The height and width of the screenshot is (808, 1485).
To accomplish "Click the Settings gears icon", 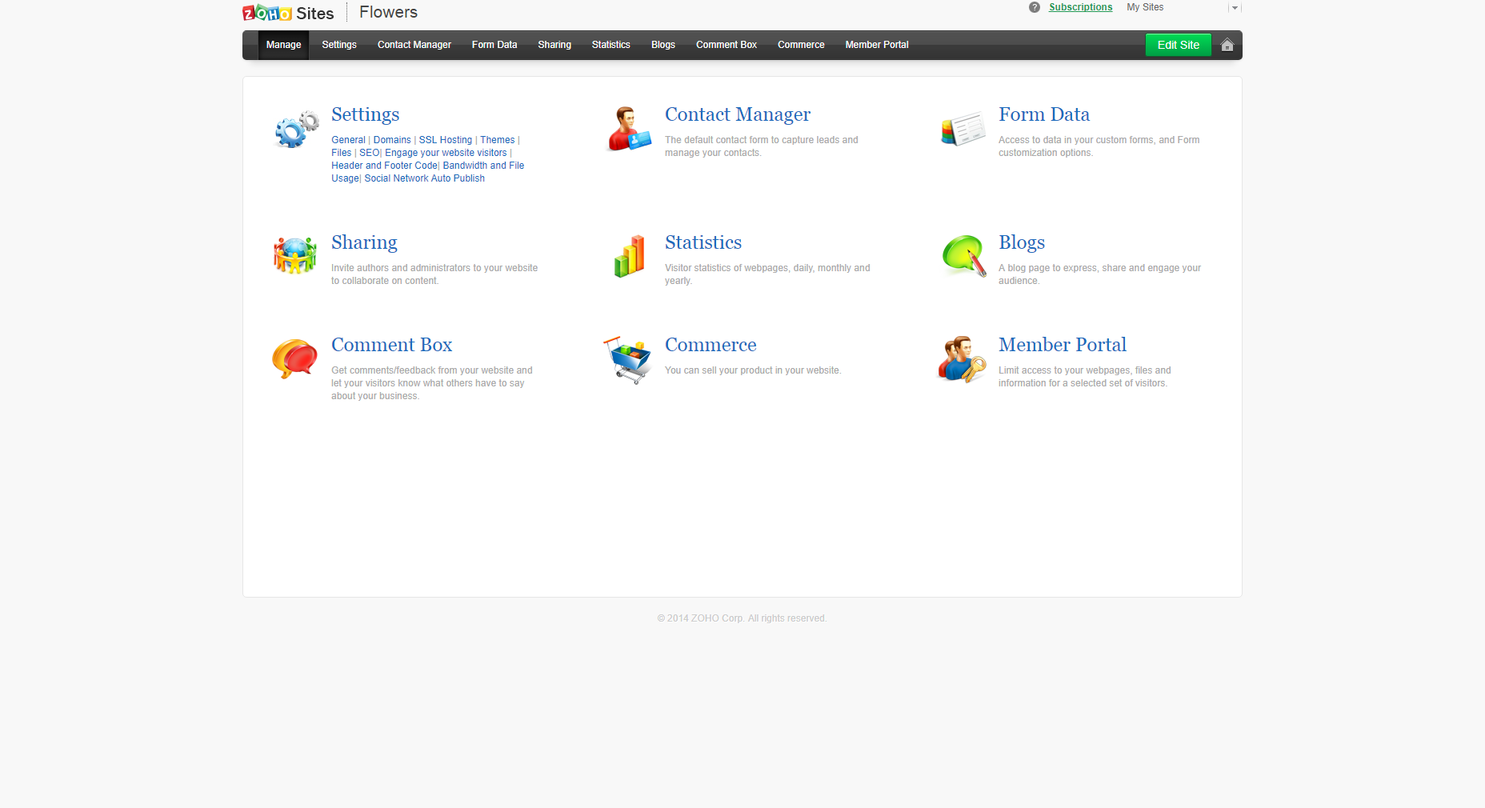I will [296, 129].
